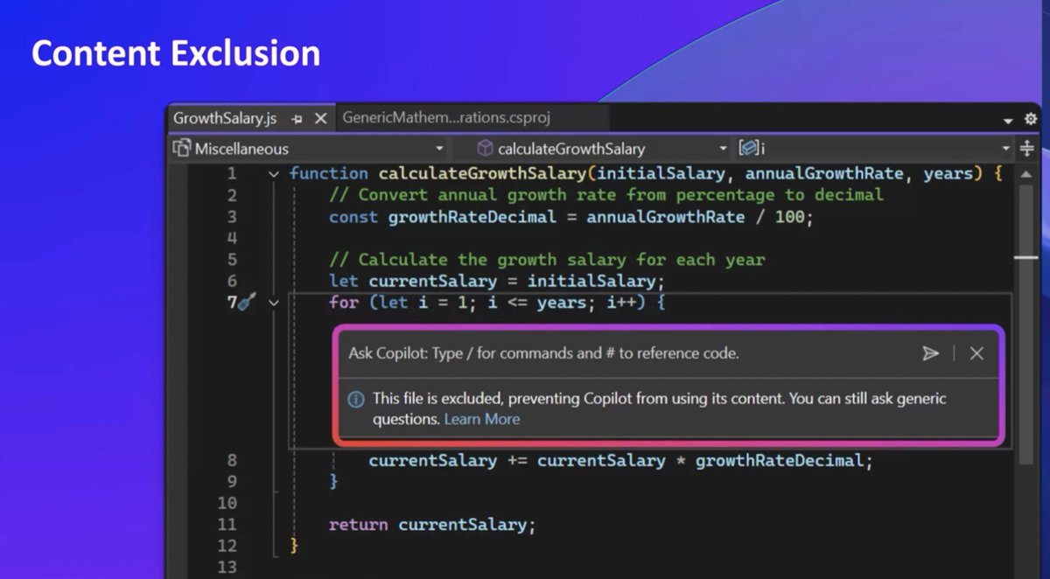Click 'return currentSalary;' on line 11
1050x579 pixels.
pos(431,525)
